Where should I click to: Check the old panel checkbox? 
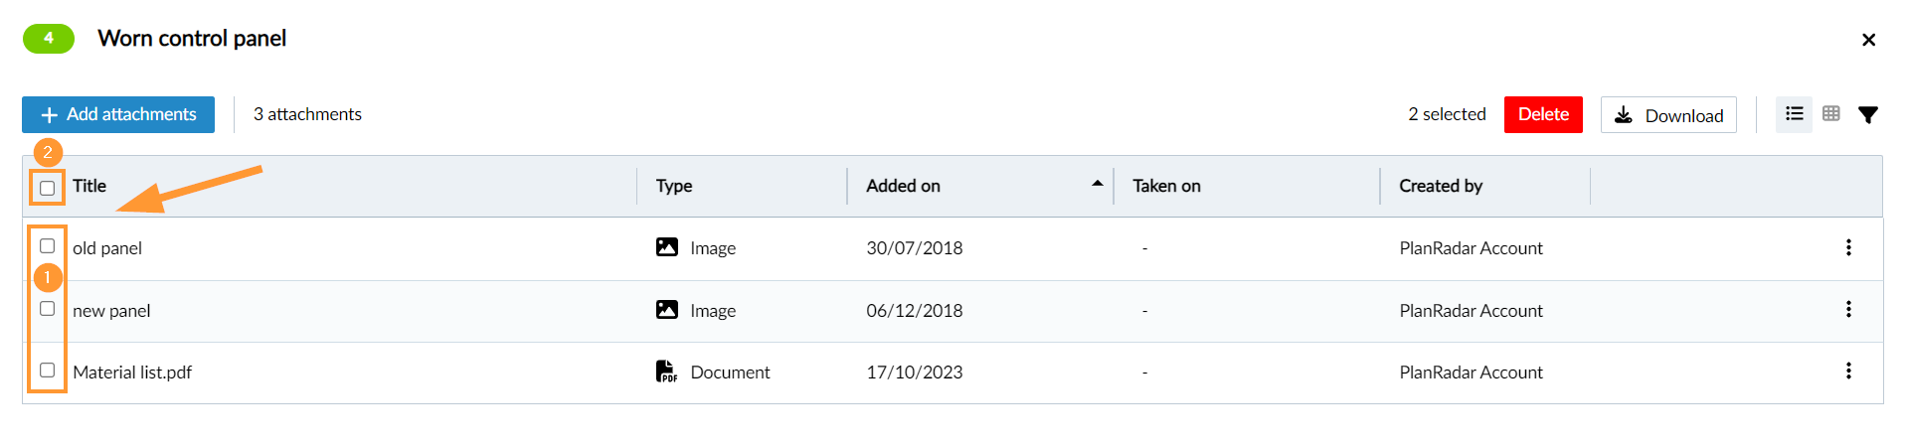click(47, 245)
